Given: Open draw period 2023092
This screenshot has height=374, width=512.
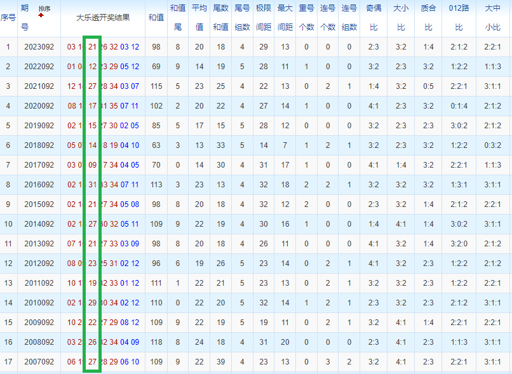Looking at the screenshot, I should 39,47.
